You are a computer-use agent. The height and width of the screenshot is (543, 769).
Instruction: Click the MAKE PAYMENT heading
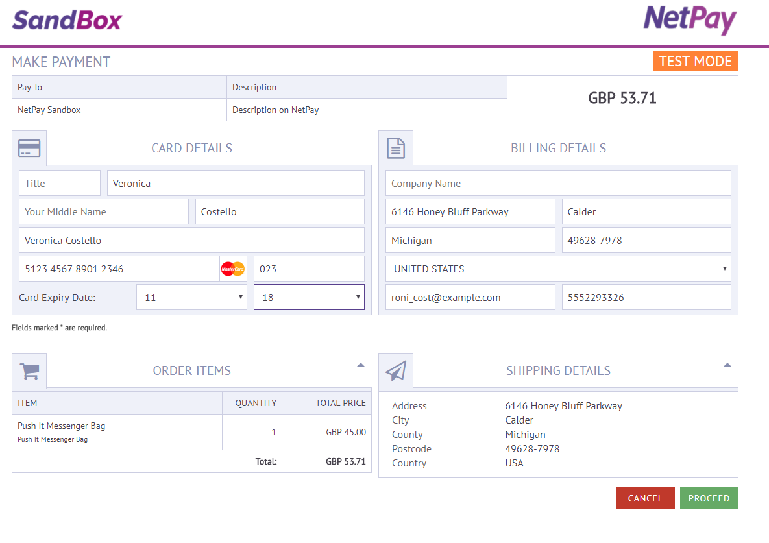(x=61, y=62)
